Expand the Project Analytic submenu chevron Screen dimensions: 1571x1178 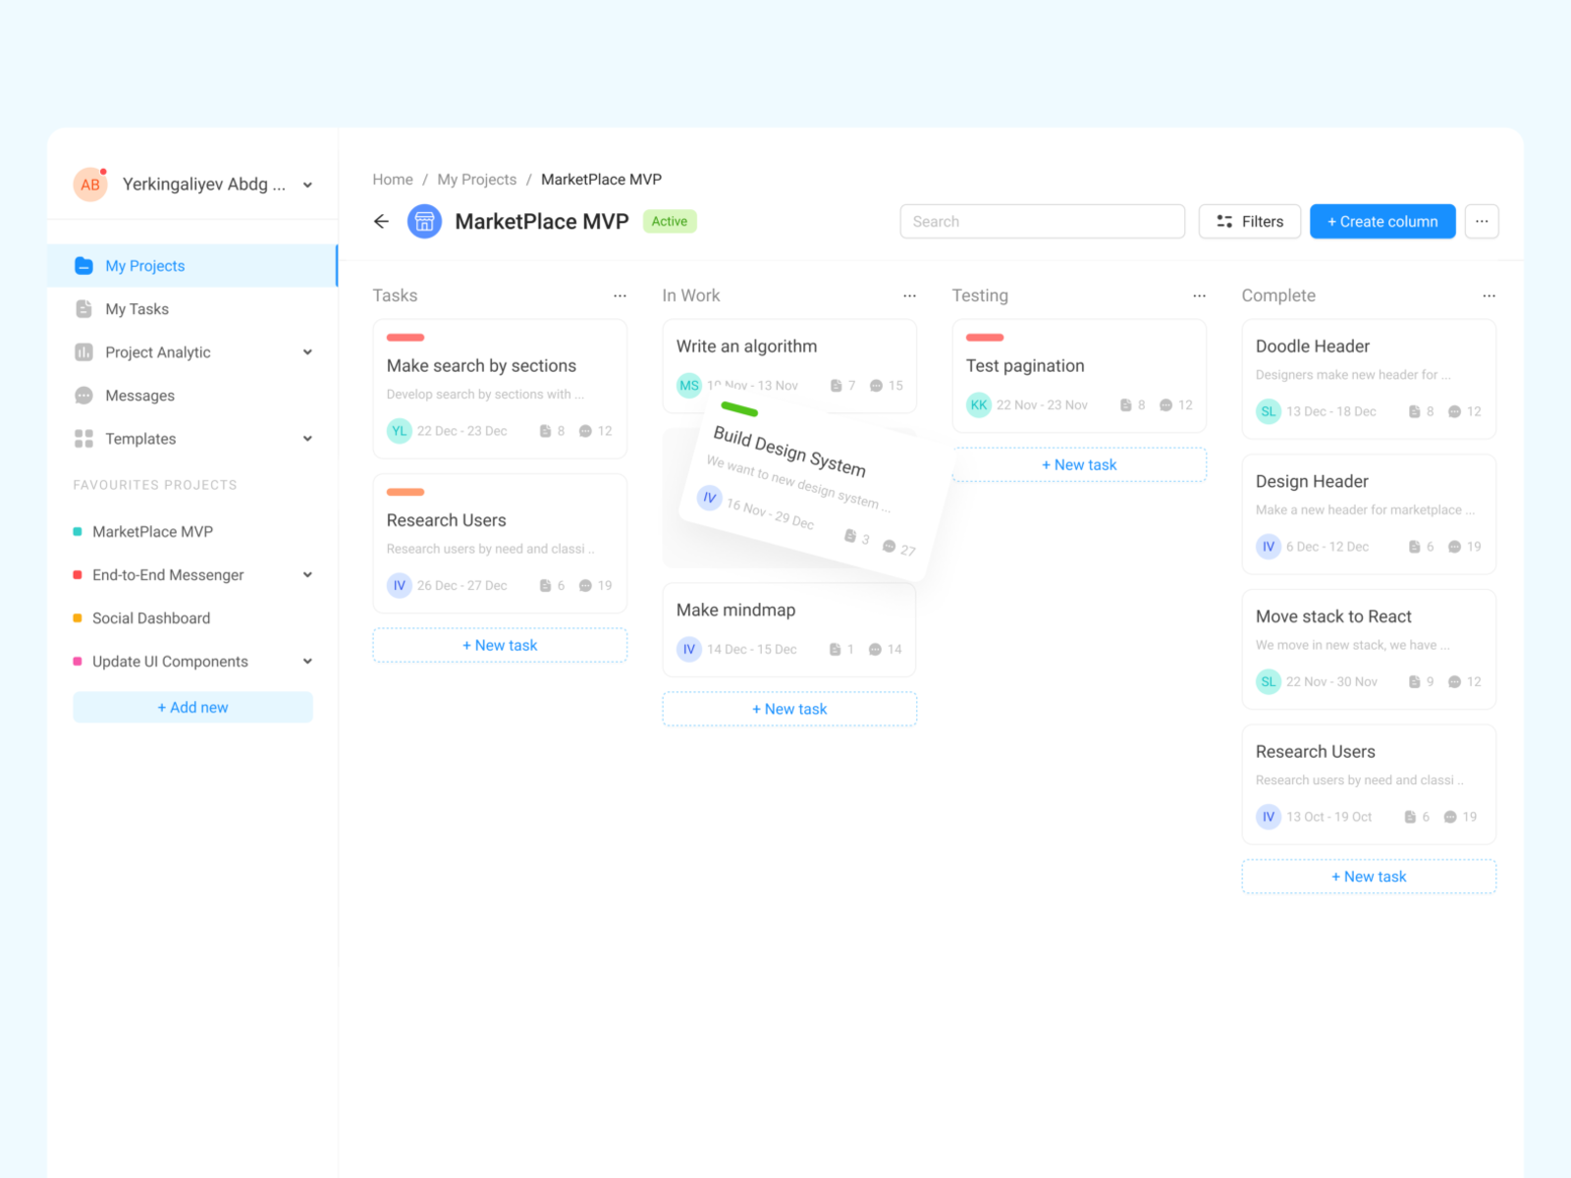(x=307, y=352)
